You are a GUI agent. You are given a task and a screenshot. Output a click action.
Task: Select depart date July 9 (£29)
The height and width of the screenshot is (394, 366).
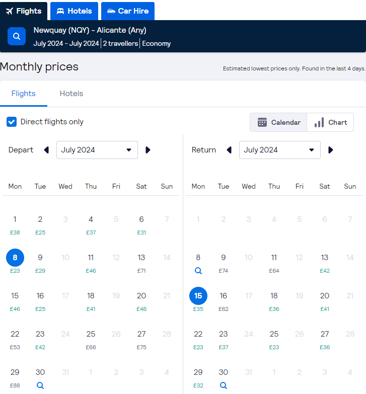(x=40, y=263)
